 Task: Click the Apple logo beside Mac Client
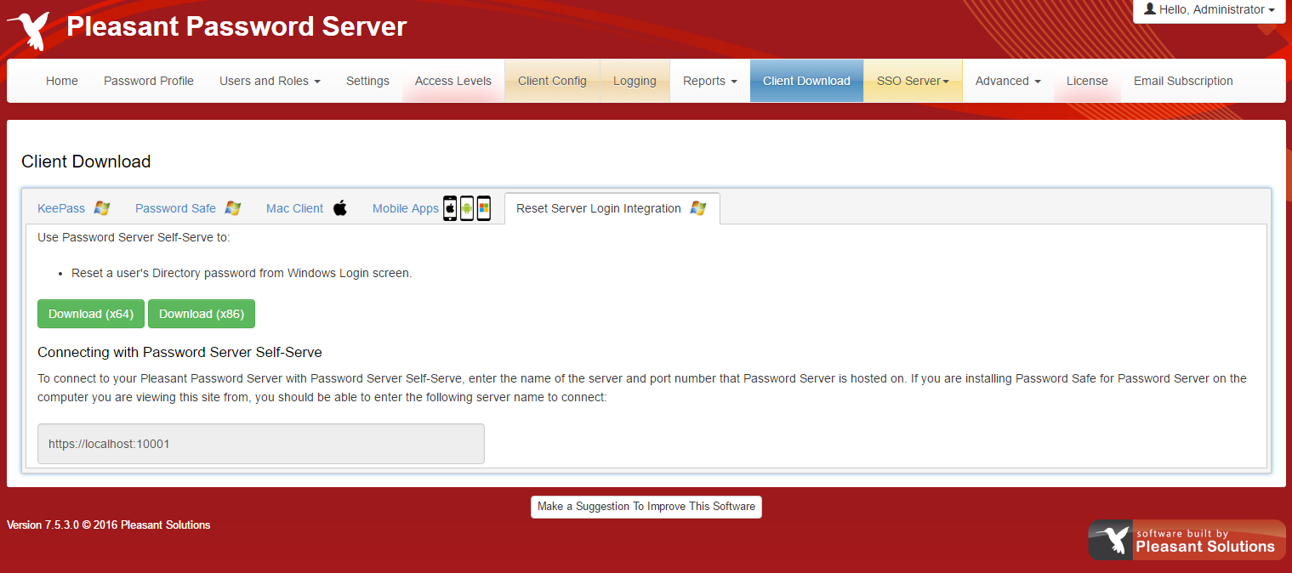point(340,208)
